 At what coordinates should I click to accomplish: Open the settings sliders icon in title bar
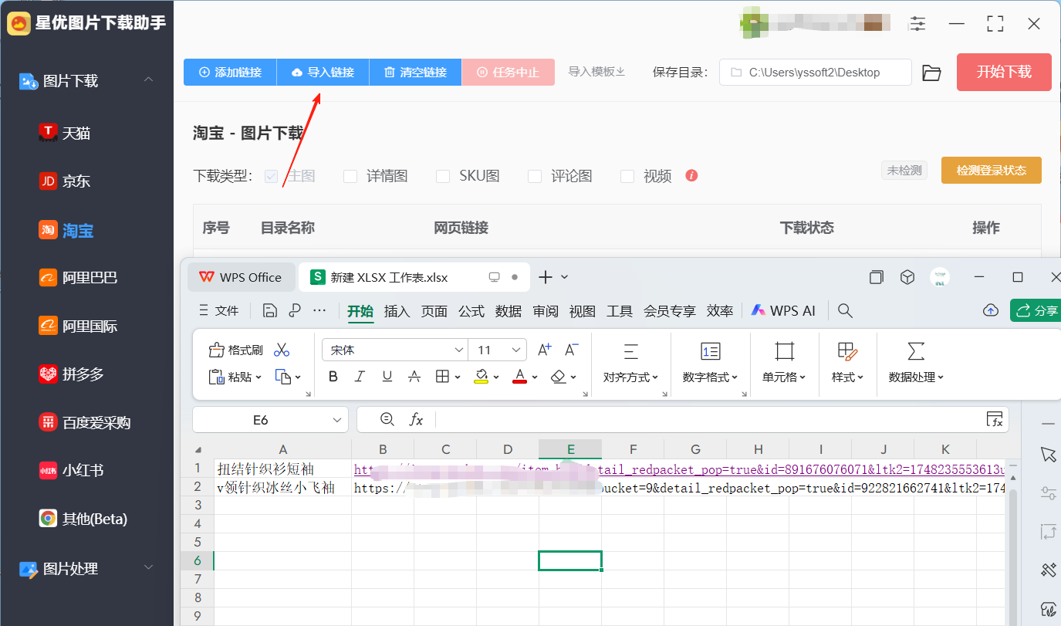point(917,24)
